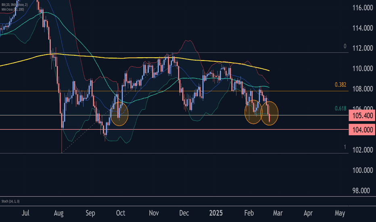Screen dimensions: 376x222
Task: Click the Mar label on time axis
Action: point(278,213)
